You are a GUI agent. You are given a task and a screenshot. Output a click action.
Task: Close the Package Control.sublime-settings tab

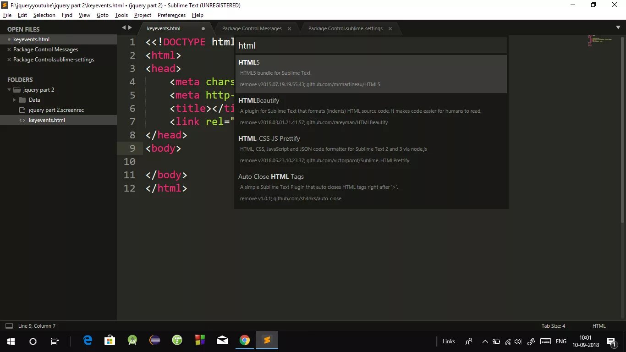tap(390, 28)
